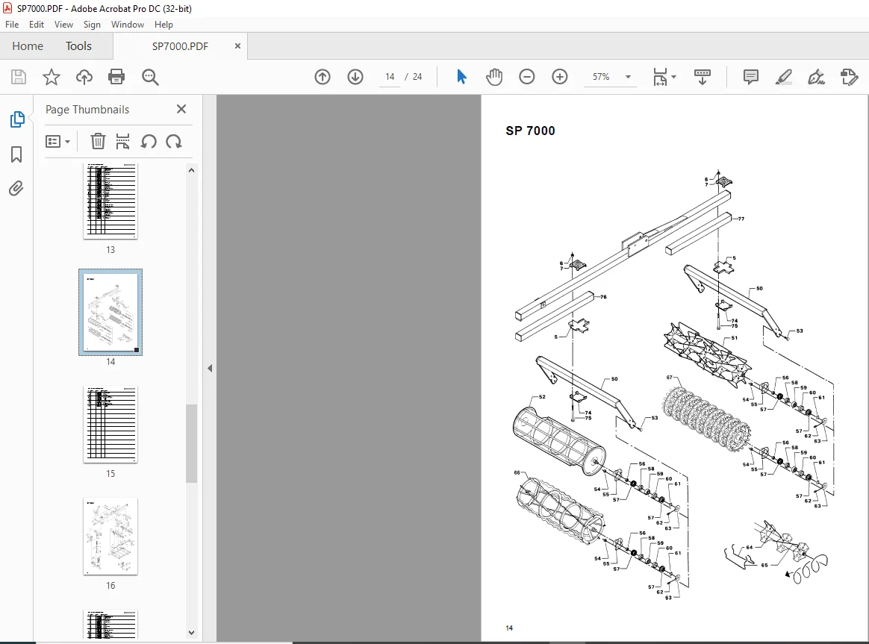
Task: Click thumbnail page label 13
Action: coord(110,250)
